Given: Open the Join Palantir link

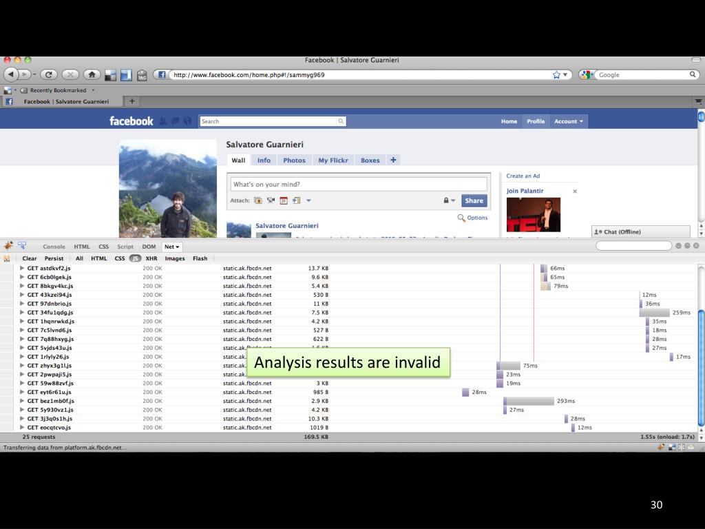Looking at the screenshot, I should coord(525,191).
